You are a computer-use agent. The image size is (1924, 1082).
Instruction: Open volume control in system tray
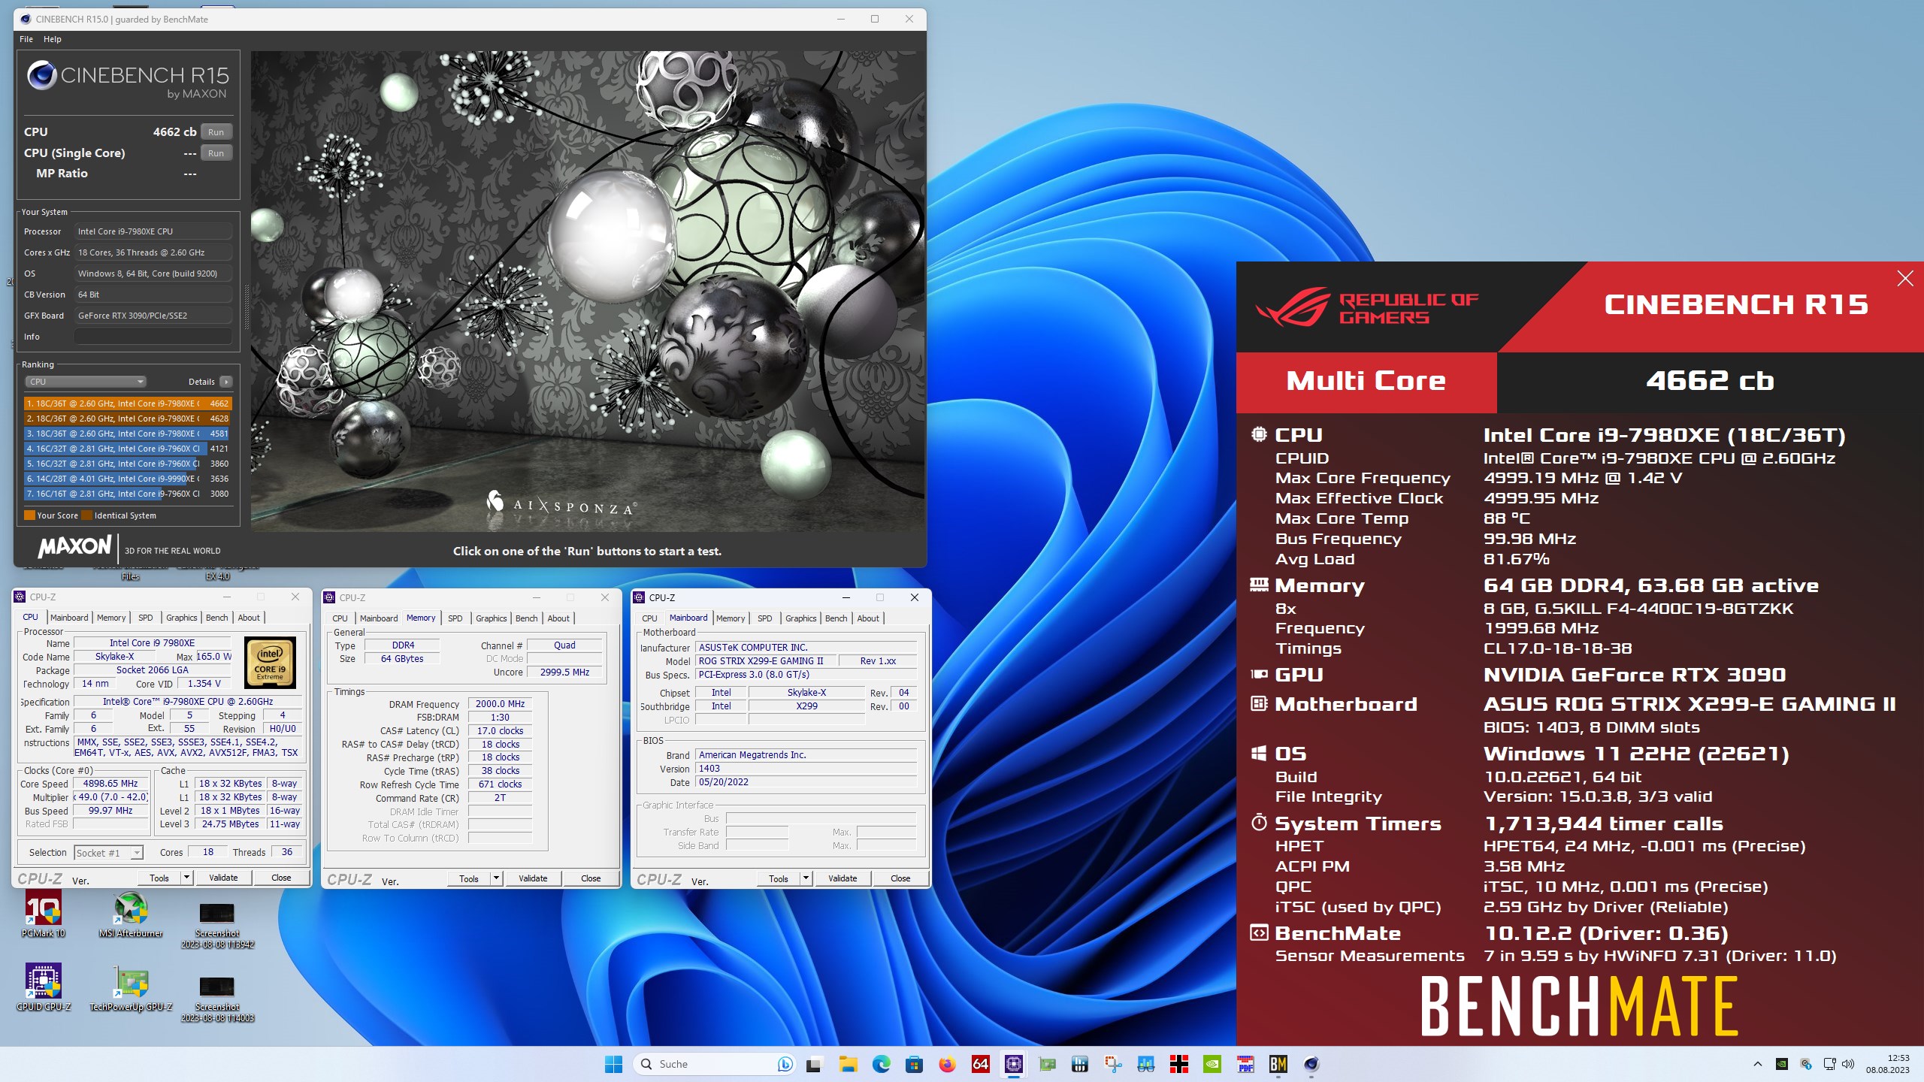coord(1849,1064)
